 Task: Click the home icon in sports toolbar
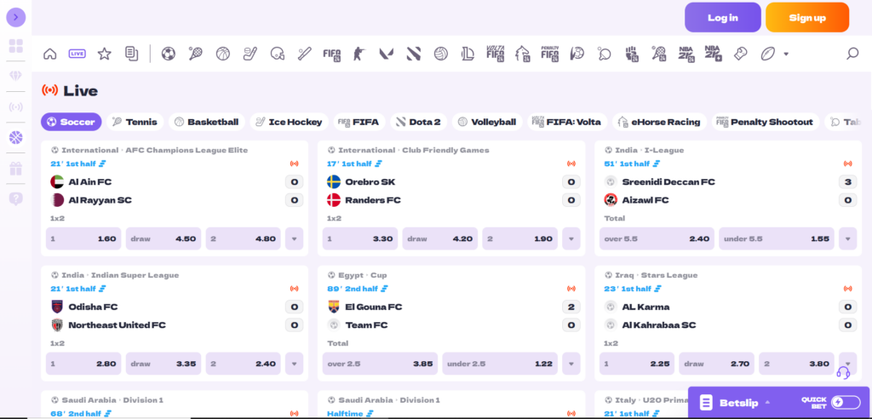[49, 54]
